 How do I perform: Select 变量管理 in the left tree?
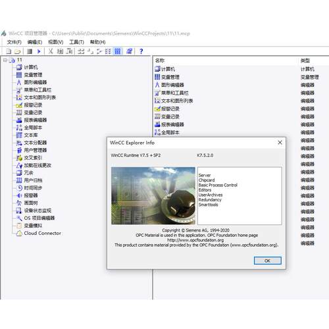[33, 75]
